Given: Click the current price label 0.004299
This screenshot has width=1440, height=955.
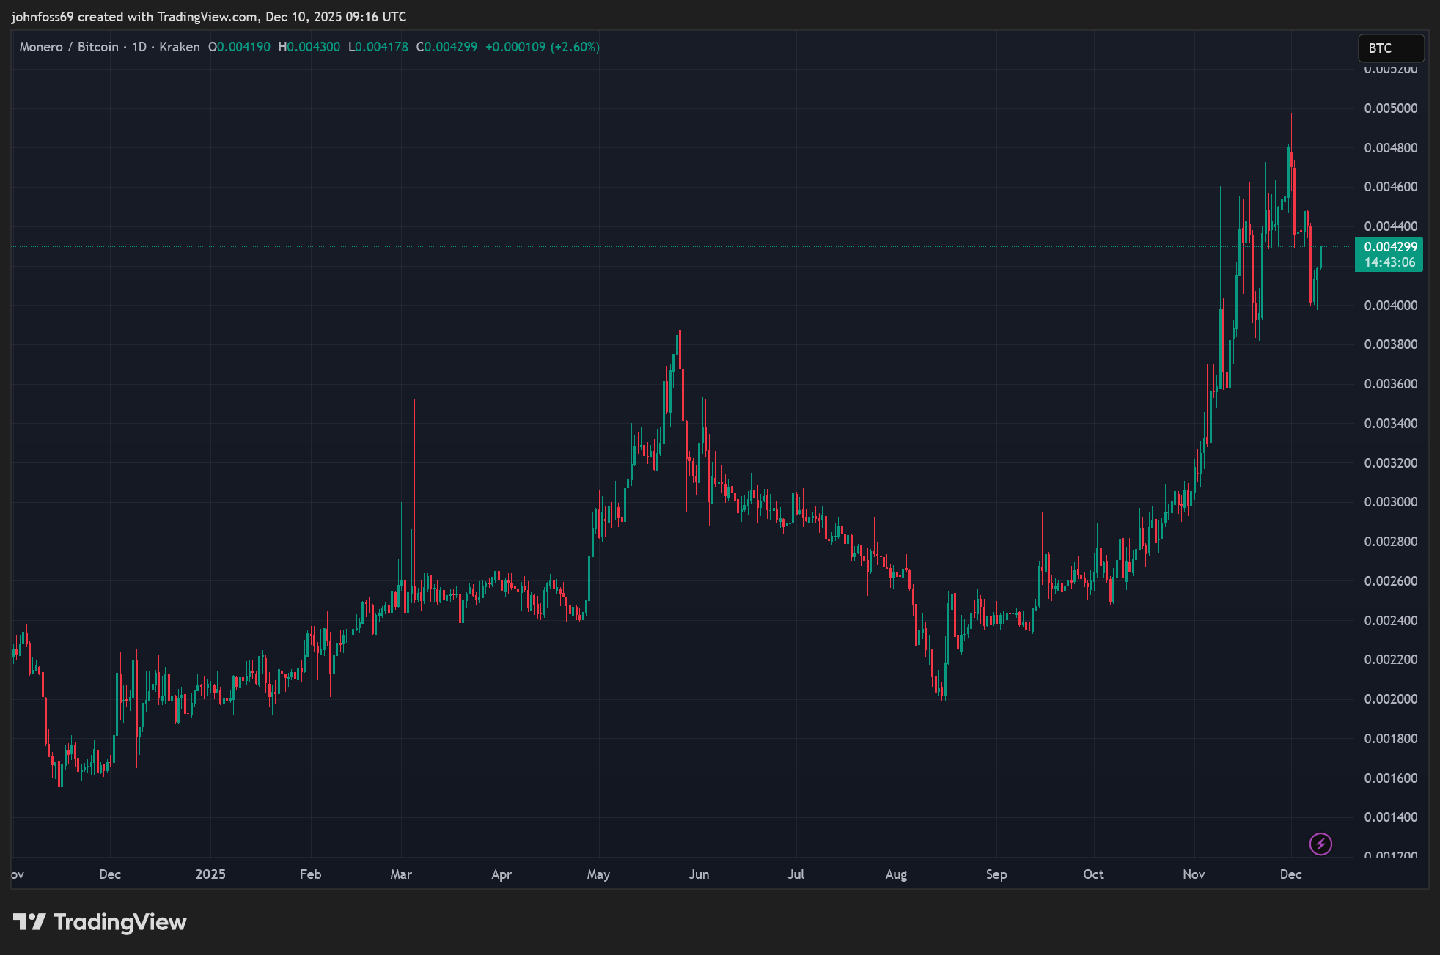Looking at the screenshot, I should tap(1389, 247).
